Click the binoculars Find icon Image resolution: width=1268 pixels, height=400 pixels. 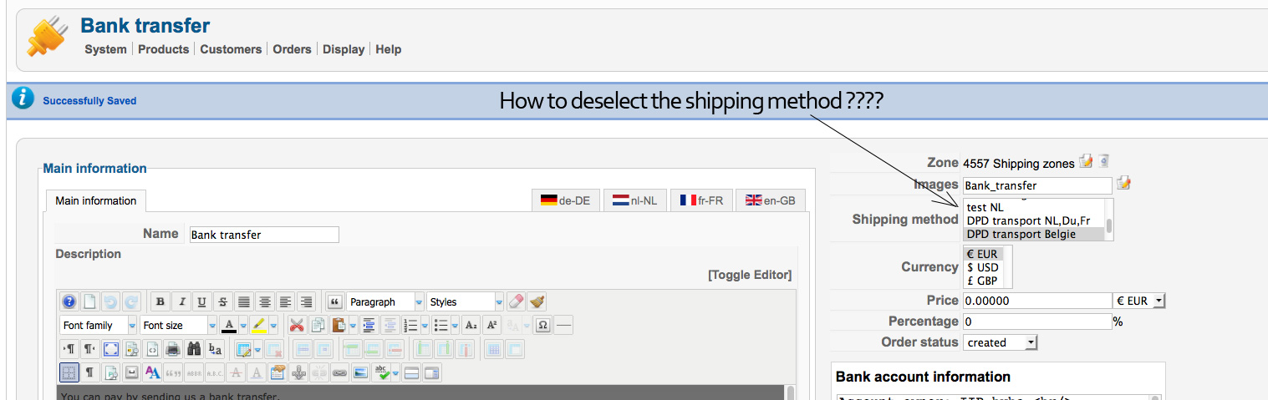click(194, 349)
